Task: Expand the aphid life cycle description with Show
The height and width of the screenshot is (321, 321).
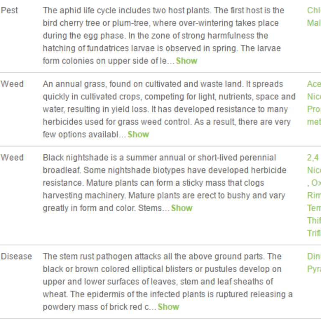Action: (x=186, y=61)
